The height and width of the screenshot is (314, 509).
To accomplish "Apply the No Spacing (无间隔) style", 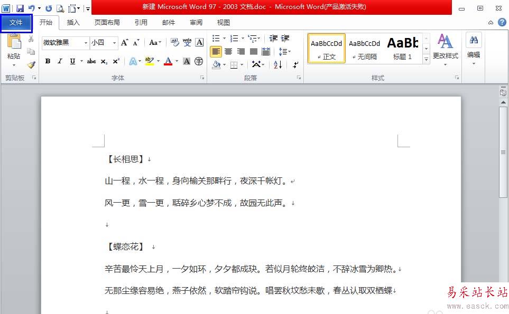I will pyautogui.click(x=364, y=49).
